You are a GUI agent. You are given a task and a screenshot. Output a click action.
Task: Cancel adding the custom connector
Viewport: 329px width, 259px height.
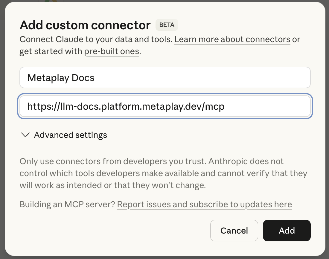234,231
